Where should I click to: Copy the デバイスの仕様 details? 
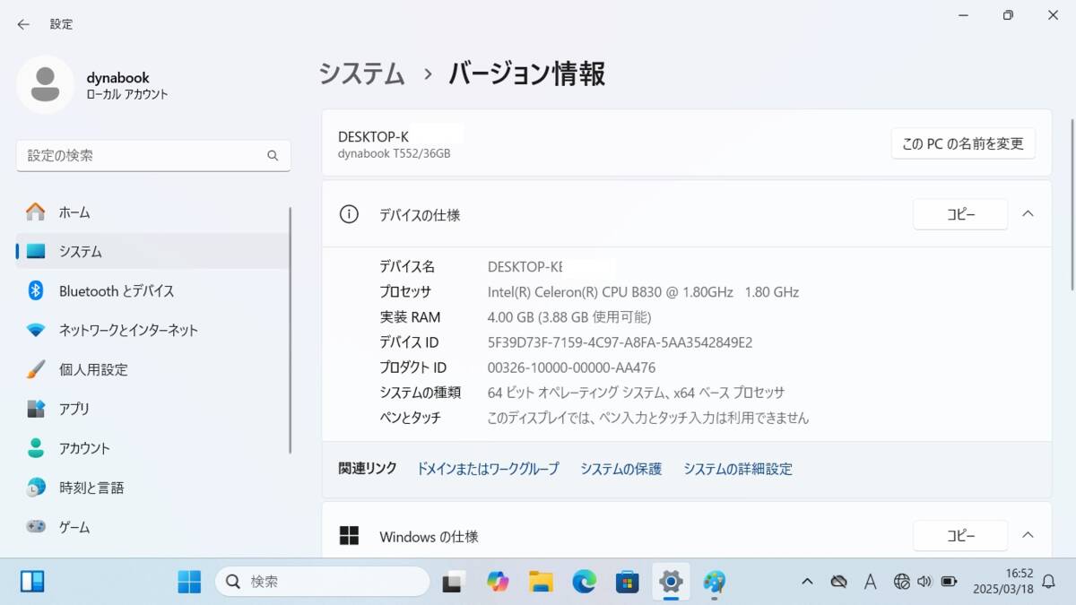[x=959, y=214]
